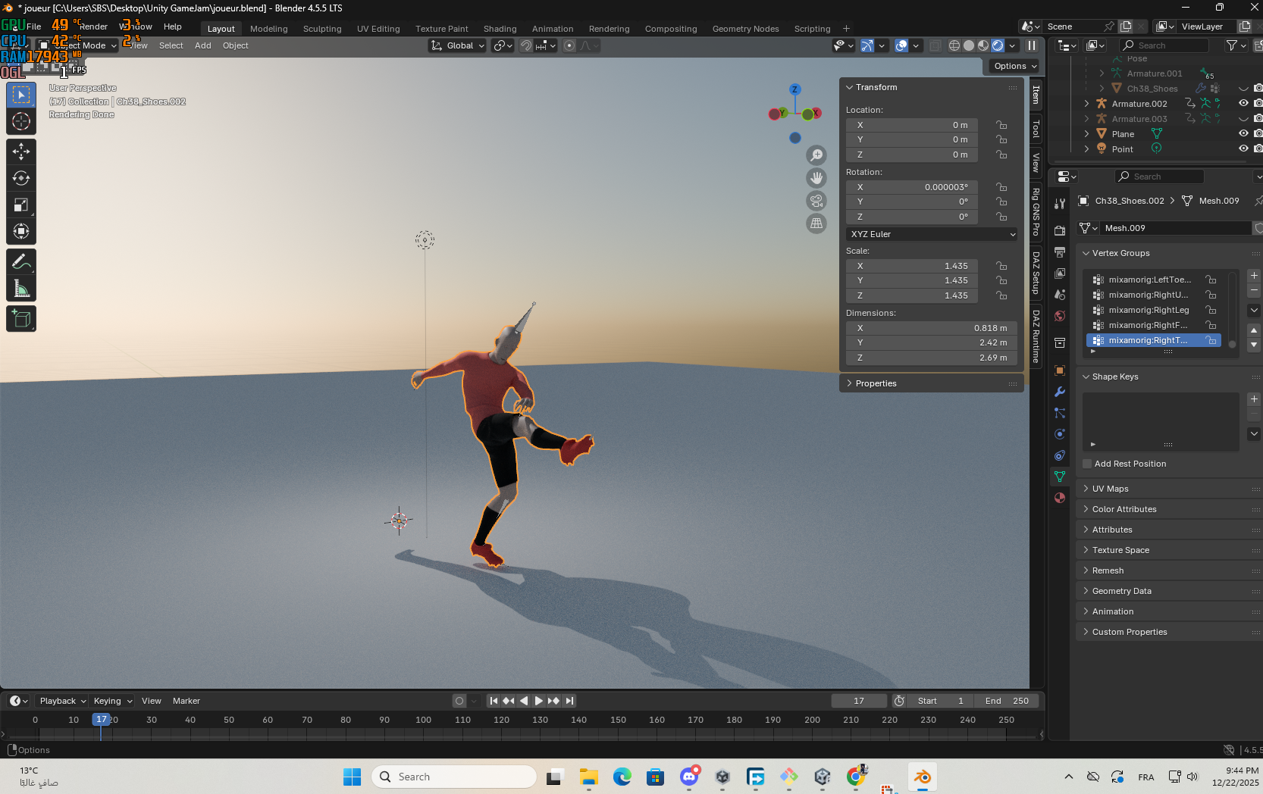Expand the Plane object in the outliner
Viewport: 1263px width, 794px height.
(x=1086, y=134)
